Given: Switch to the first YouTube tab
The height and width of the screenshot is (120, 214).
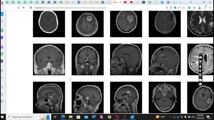Looking at the screenshot, I should point(125,2).
